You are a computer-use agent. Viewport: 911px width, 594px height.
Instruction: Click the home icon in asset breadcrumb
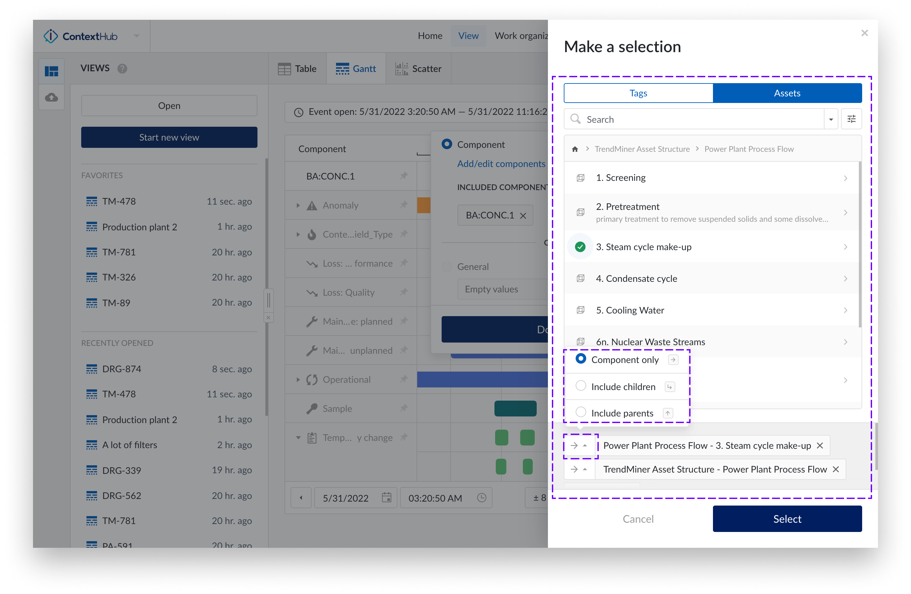575,149
